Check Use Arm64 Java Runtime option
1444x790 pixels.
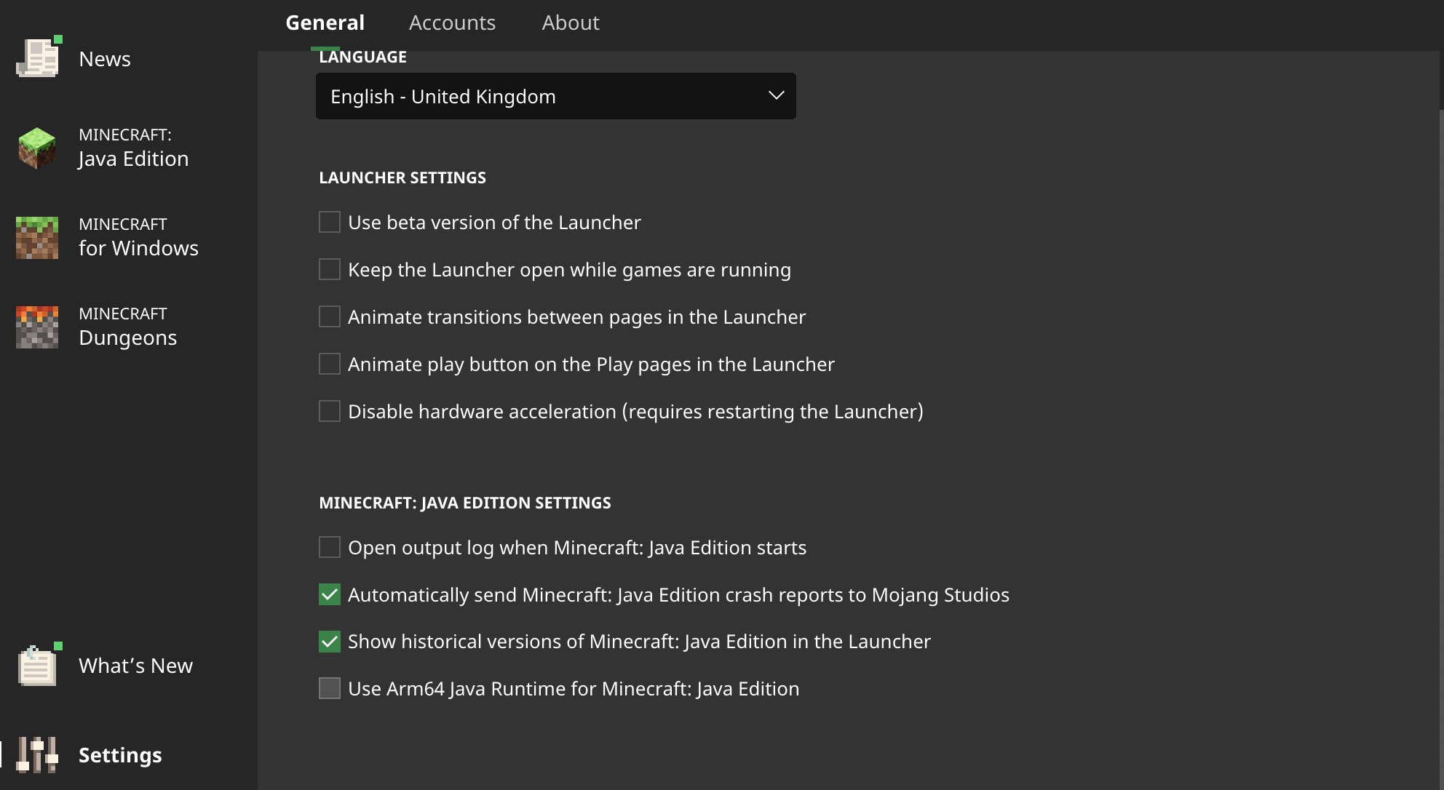pyautogui.click(x=330, y=688)
